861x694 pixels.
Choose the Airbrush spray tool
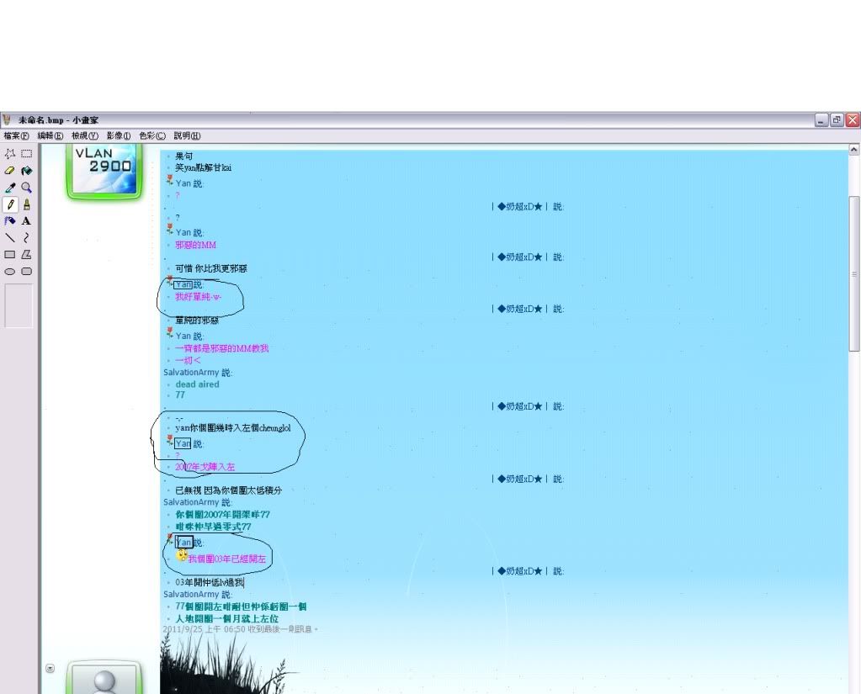(10, 221)
